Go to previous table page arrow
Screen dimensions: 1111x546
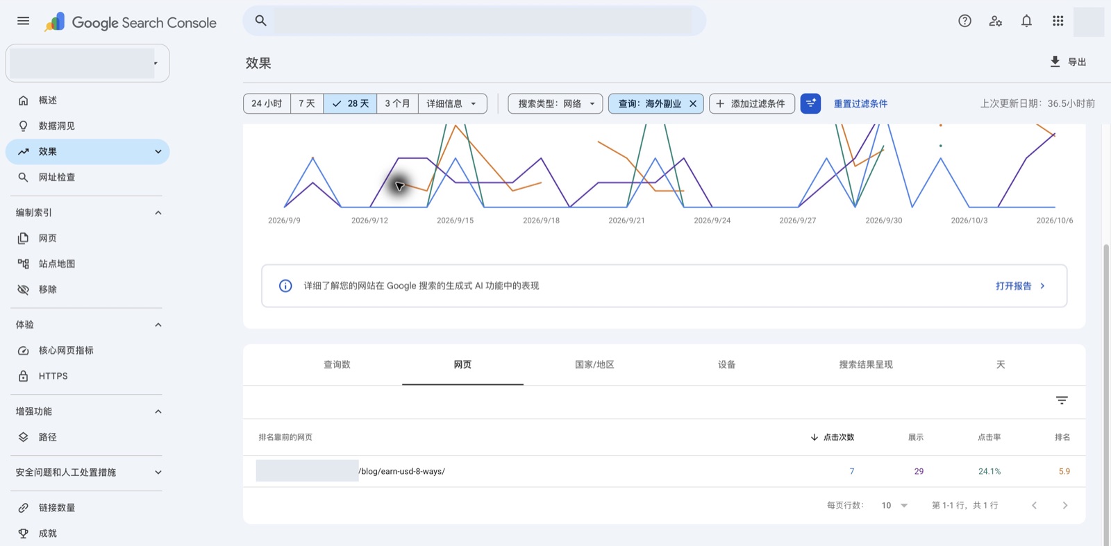pyautogui.click(x=1035, y=505)
